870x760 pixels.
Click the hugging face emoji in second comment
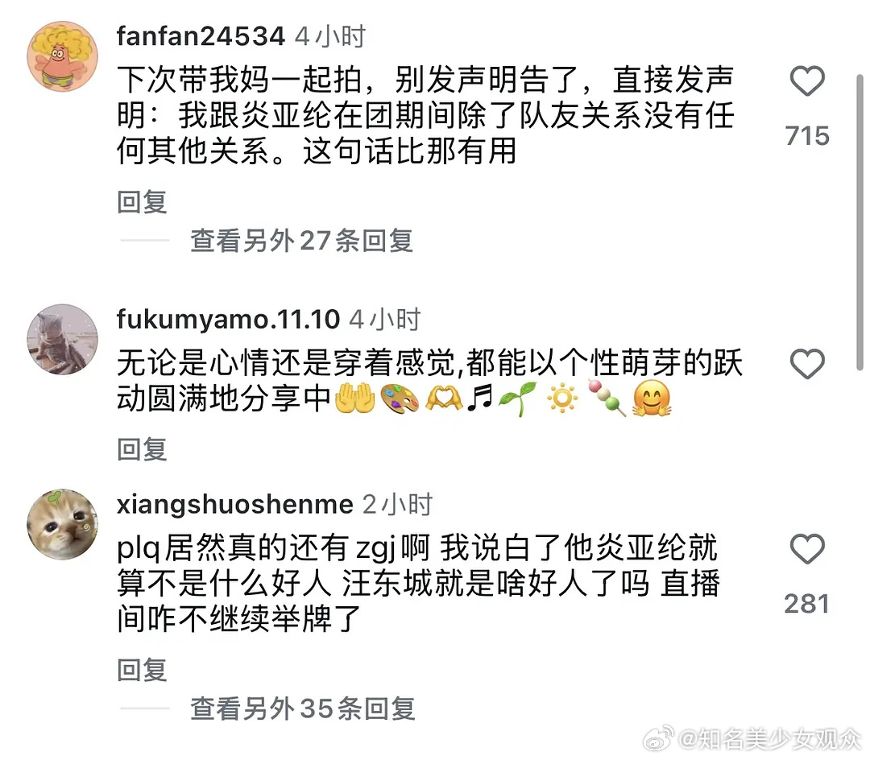pos(652,399)
